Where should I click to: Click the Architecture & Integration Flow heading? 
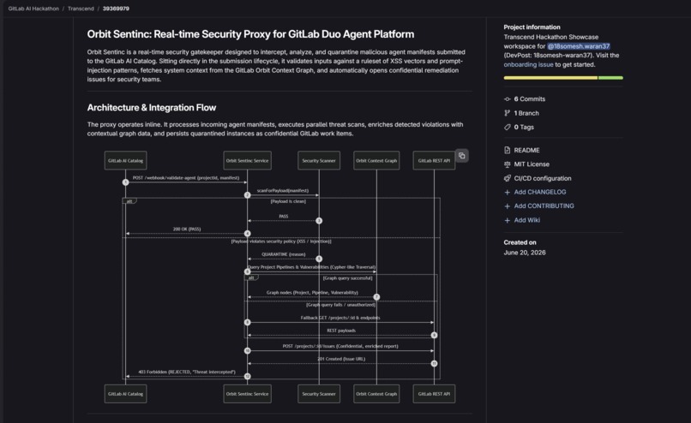coord(152,108)
